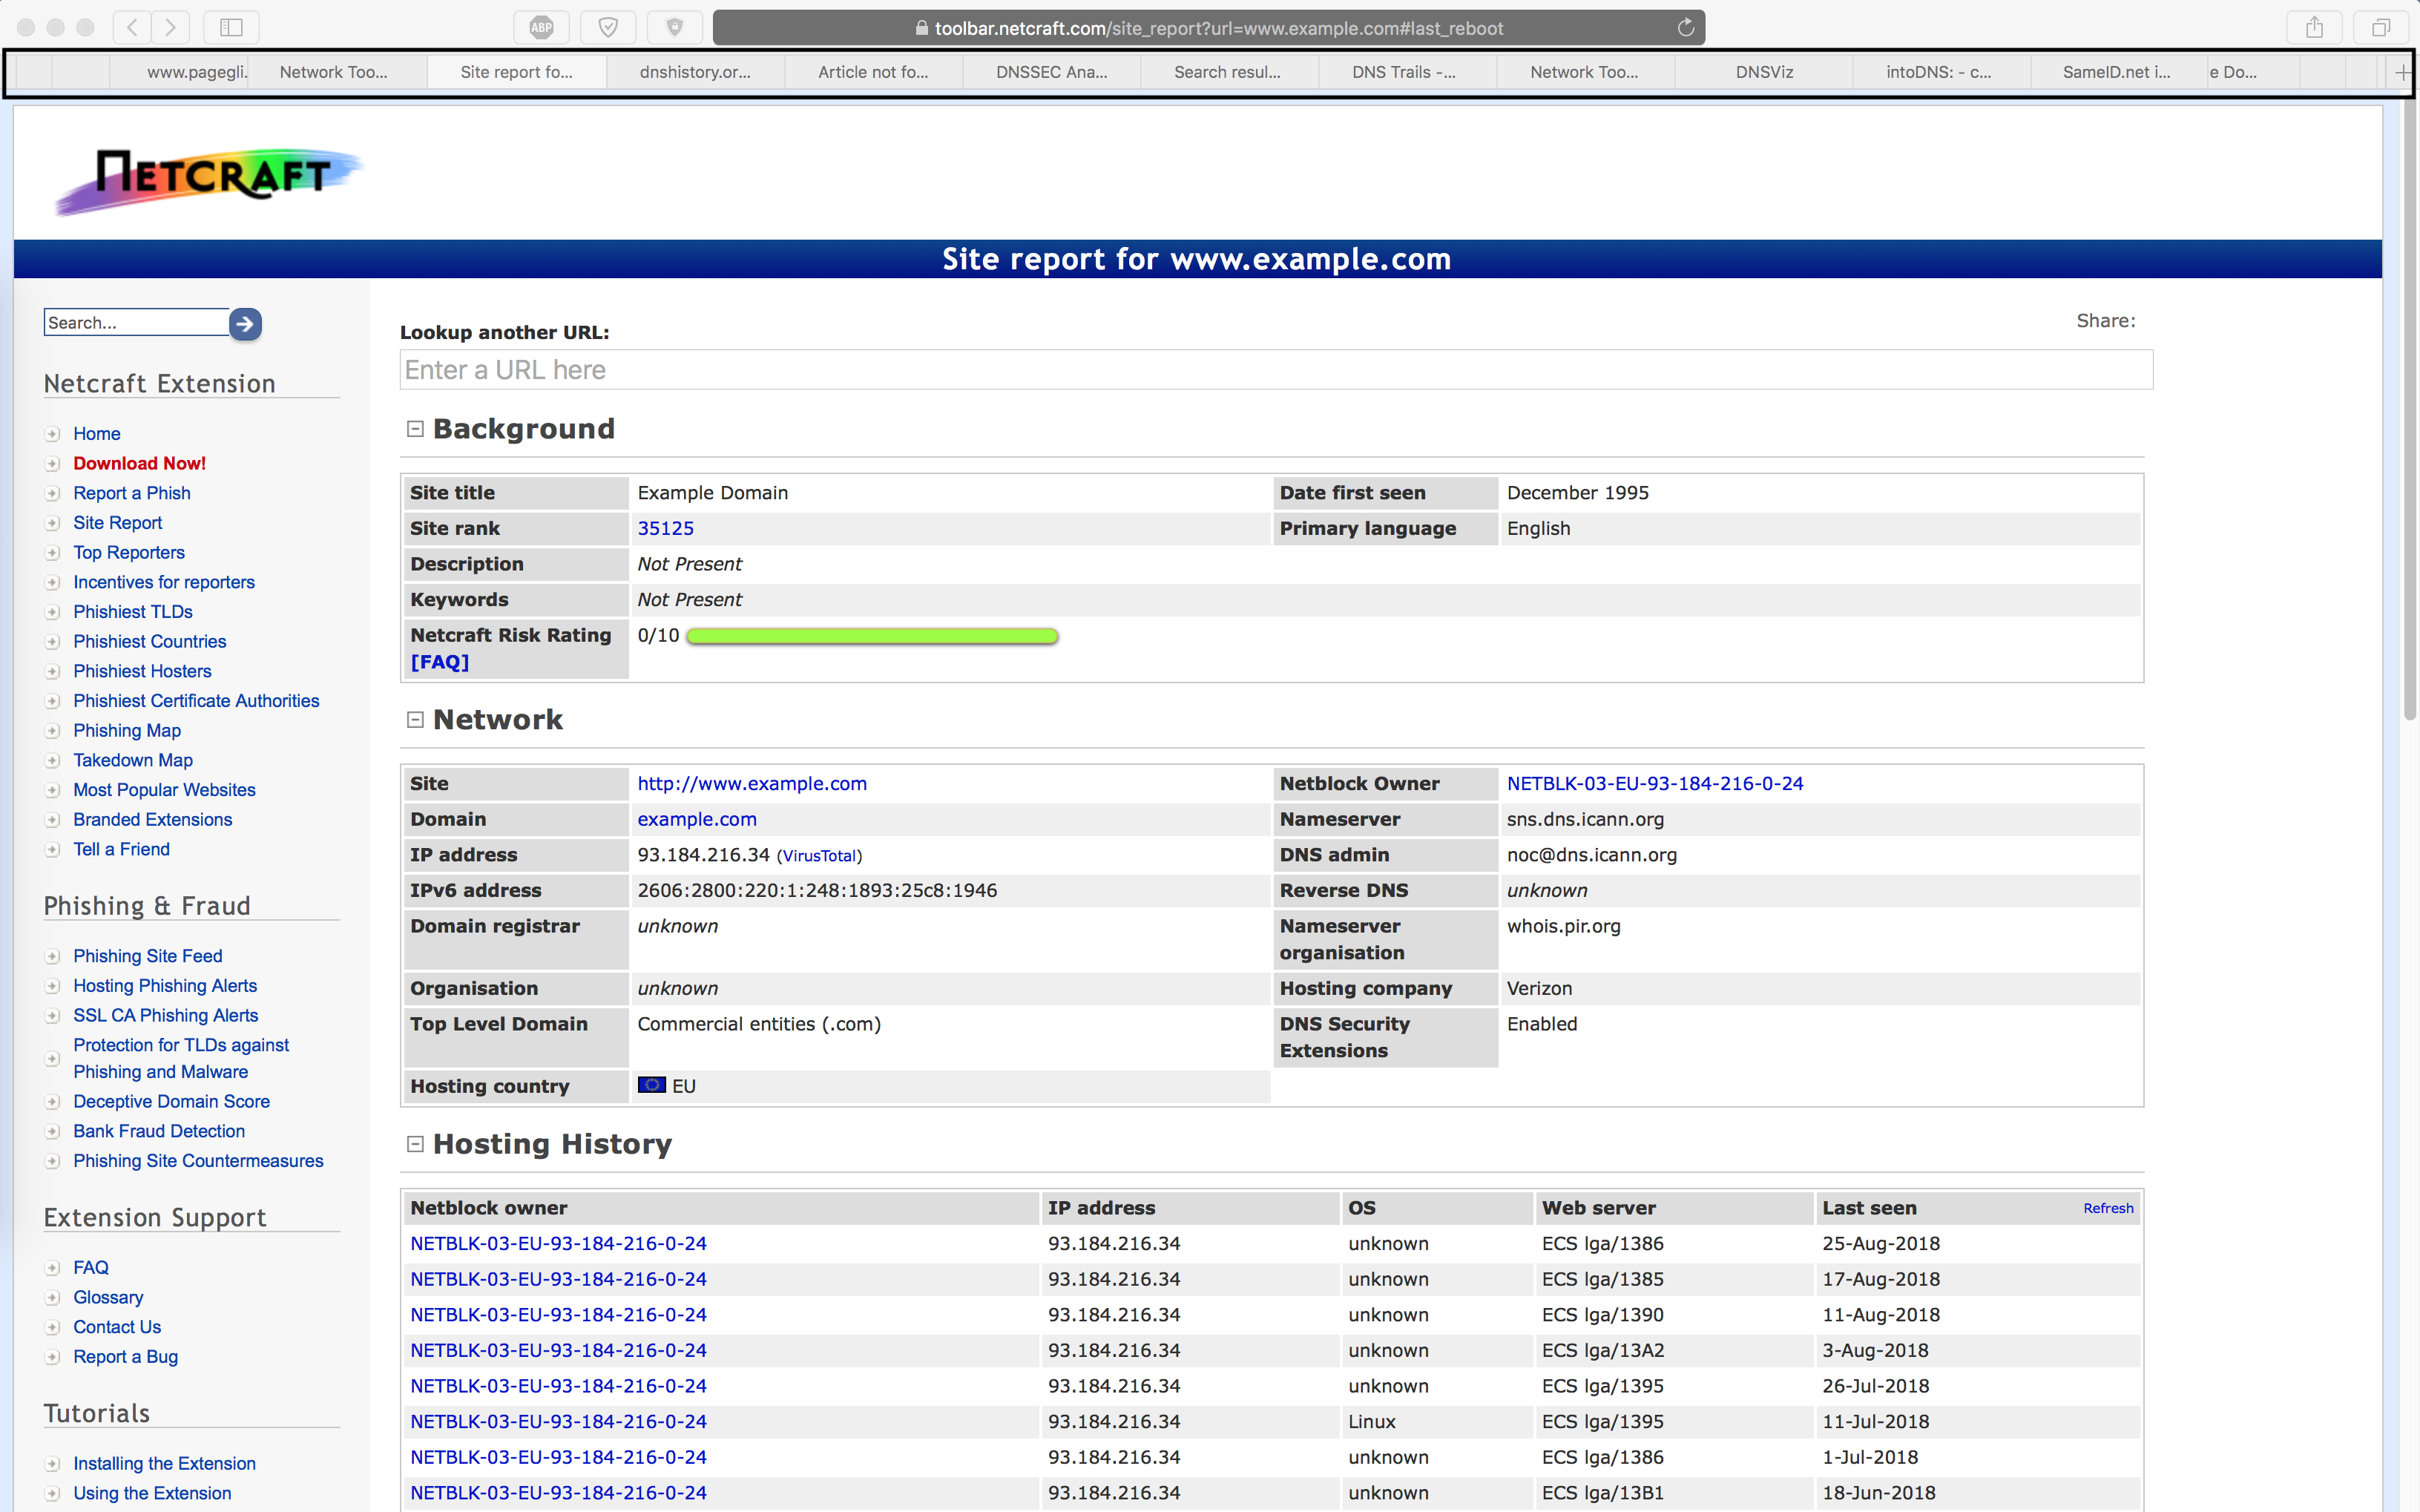
Task: Click the show all tabs icon
Action: tap(2380, 28)
